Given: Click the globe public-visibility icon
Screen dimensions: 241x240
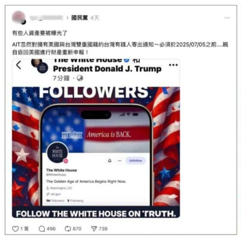Looking at the screenshot, I should [80, 78].
